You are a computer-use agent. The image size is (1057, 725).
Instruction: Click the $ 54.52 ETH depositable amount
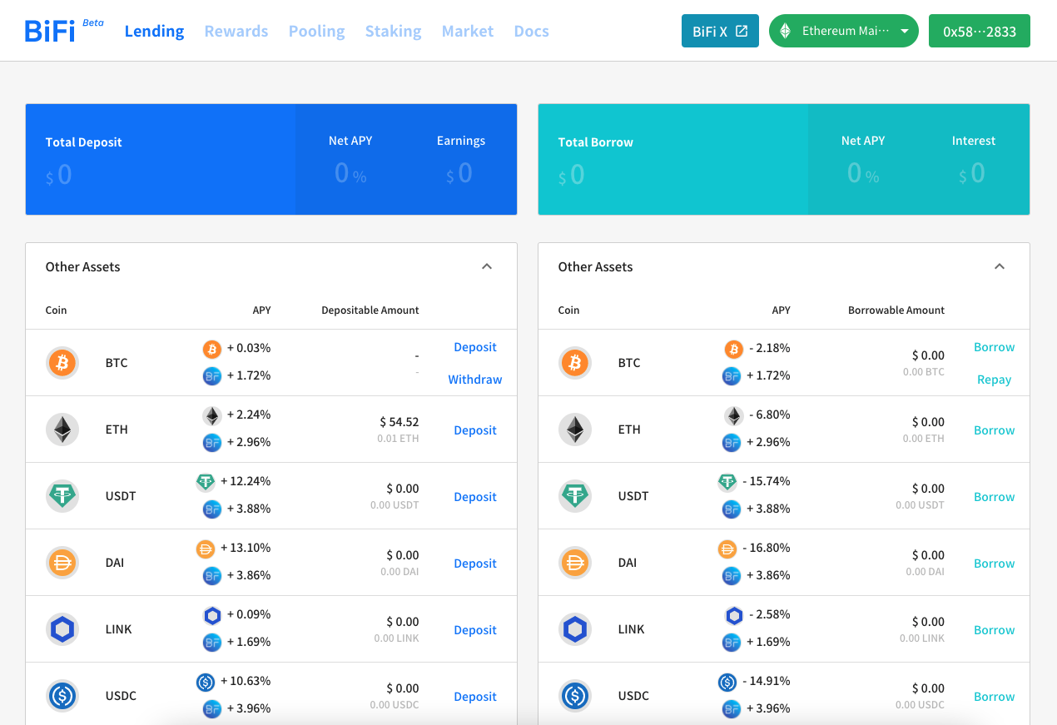click(x=399, y=422)
